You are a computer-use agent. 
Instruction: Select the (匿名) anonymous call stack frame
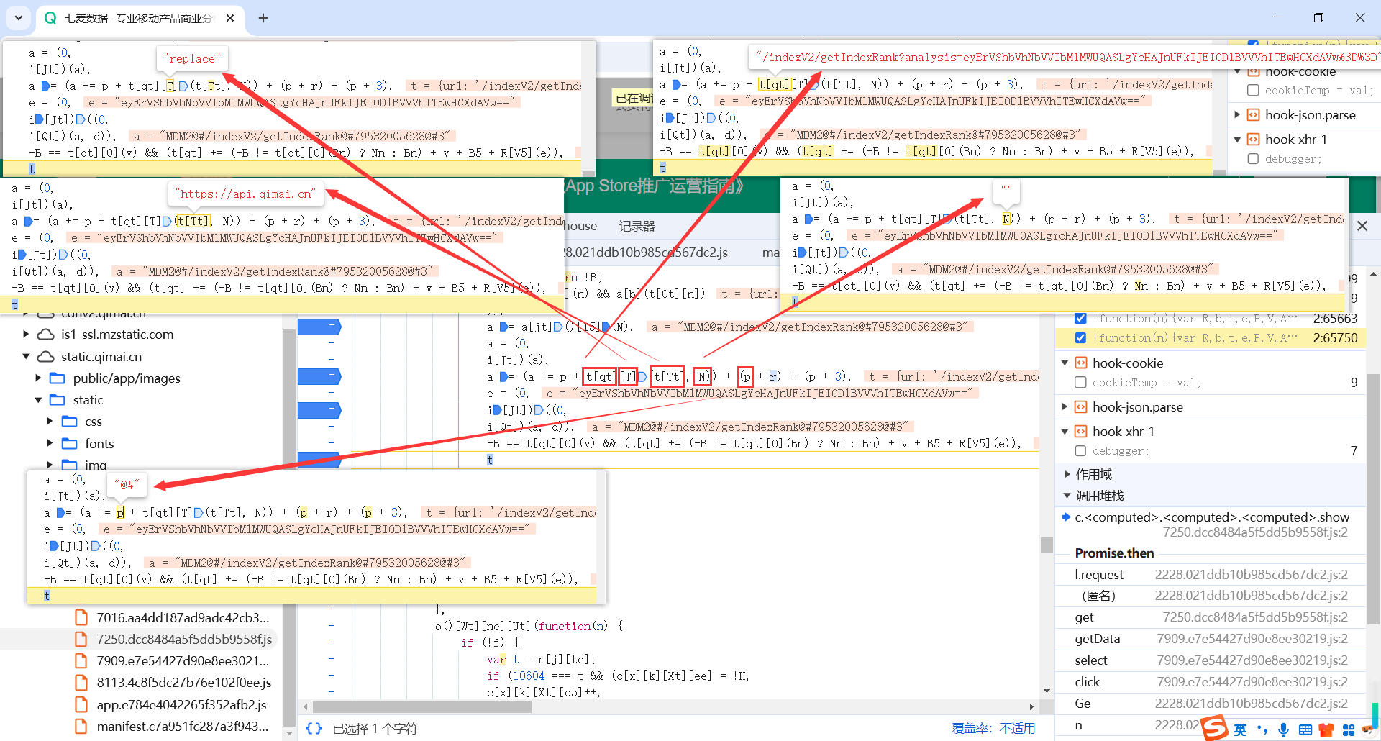coord(1211,595)
